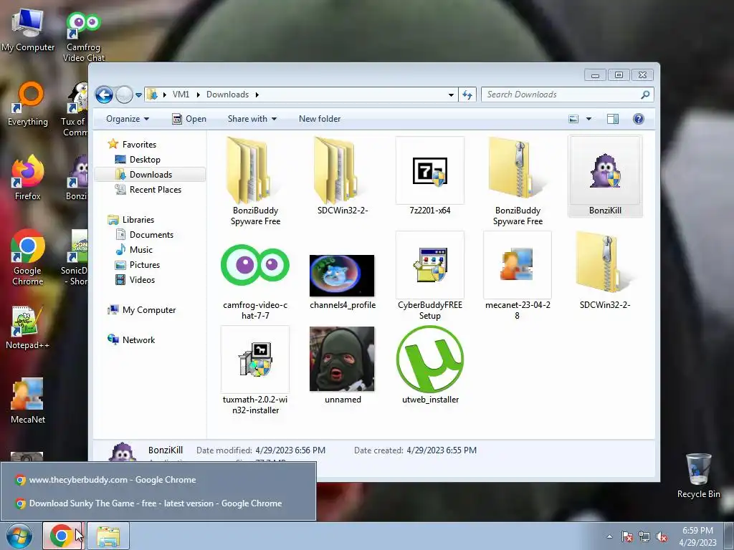Open Google Chrome desktop shortcut
The height and width of the screenshot is (550, 734).
28,257
